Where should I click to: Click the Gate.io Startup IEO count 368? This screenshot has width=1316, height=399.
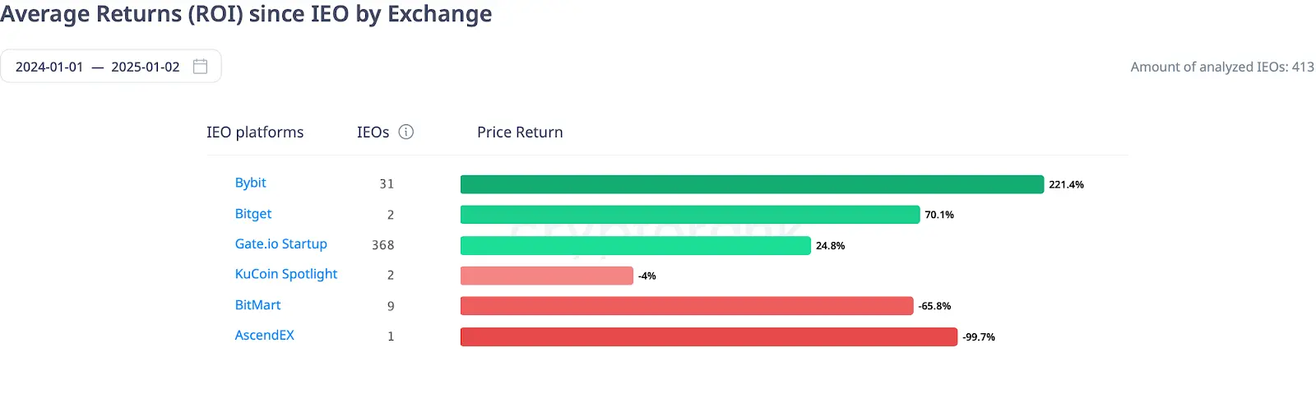click(382, 245)
